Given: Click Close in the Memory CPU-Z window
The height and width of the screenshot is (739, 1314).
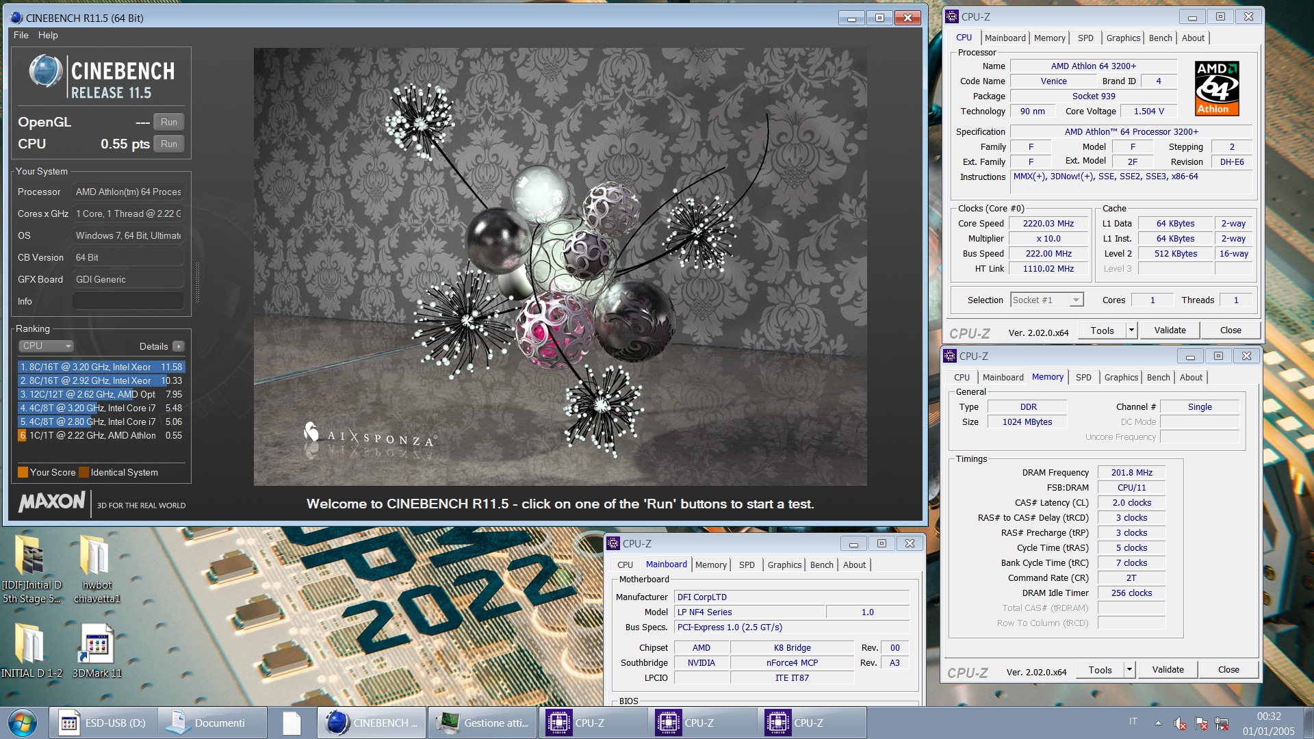Looking at the screenshot, I should [x=1228, y=670].
